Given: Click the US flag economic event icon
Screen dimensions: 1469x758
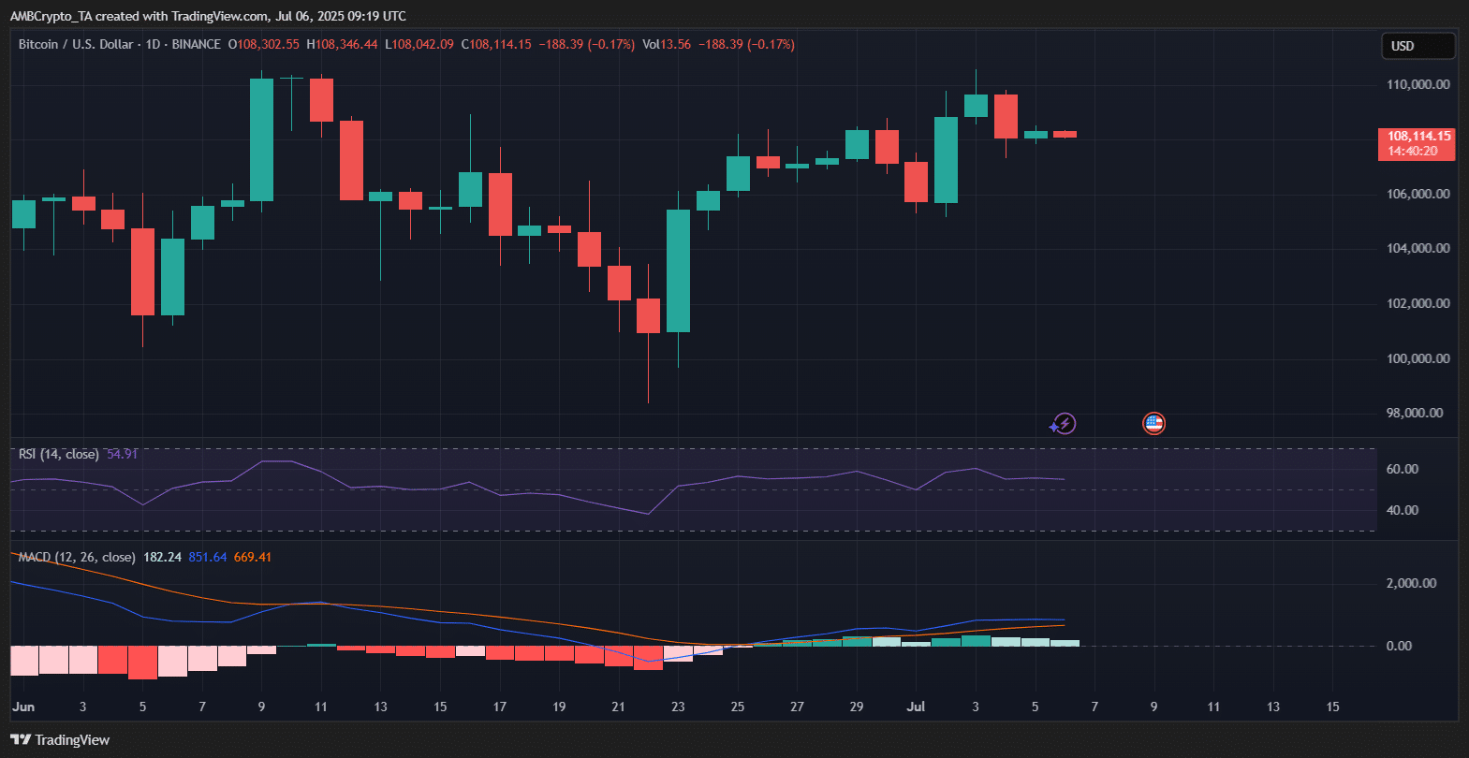Looking at the screenshot, I should (1153, 424).
